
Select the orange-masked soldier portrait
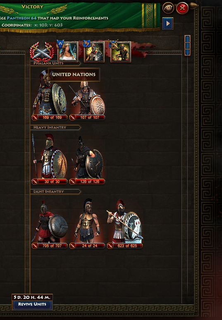click(120, 52)
